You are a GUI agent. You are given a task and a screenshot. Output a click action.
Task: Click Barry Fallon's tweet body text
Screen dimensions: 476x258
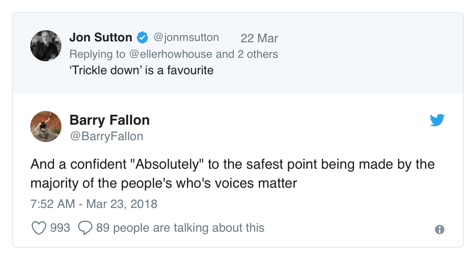click(x=232, y=174)
